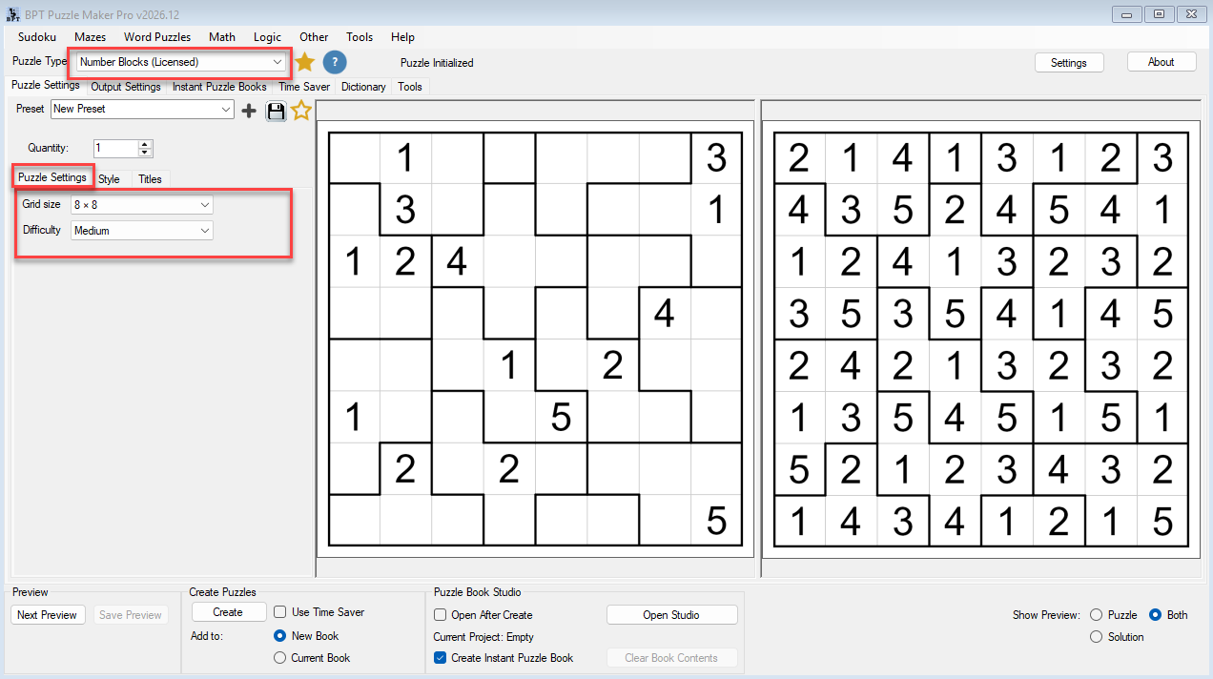
Task: Switch to Instant Puzzle Books tab
Action: pyautogui.click(x=219, y=87)
